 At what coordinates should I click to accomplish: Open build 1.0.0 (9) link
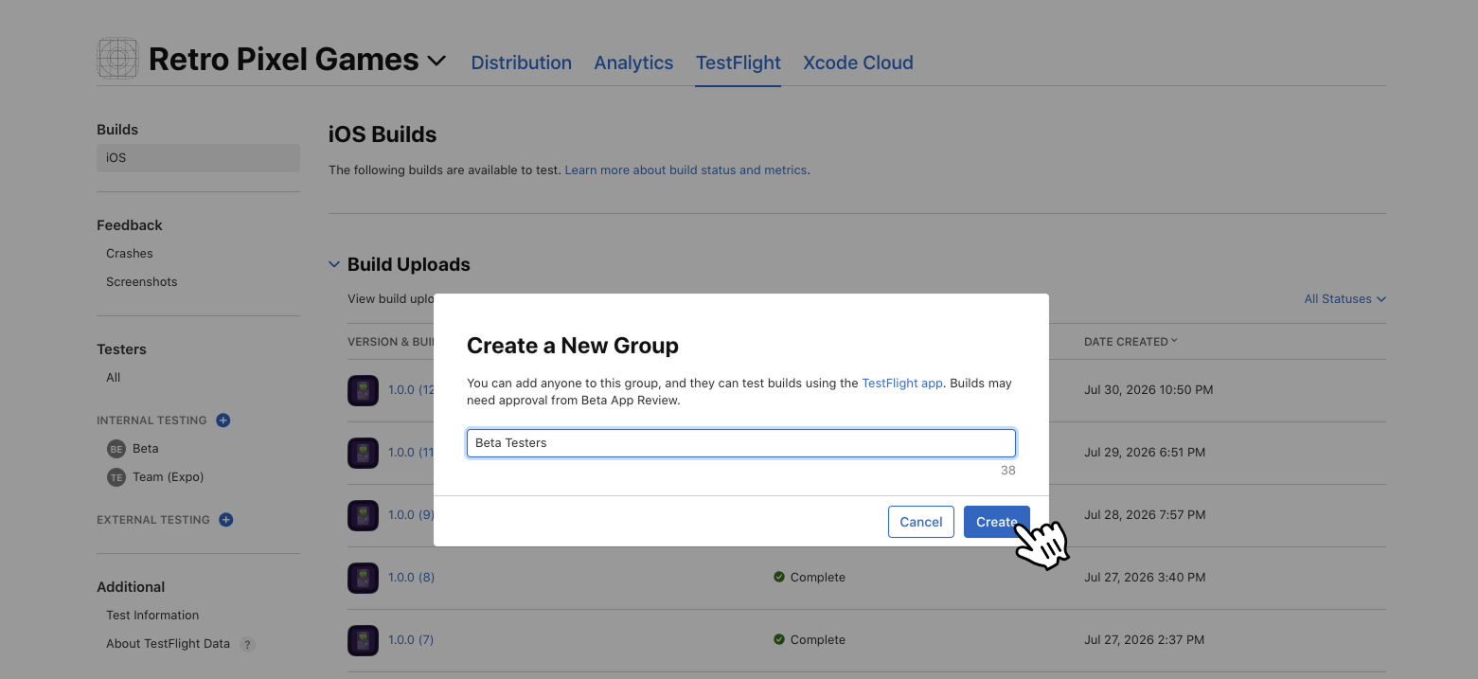411,515
